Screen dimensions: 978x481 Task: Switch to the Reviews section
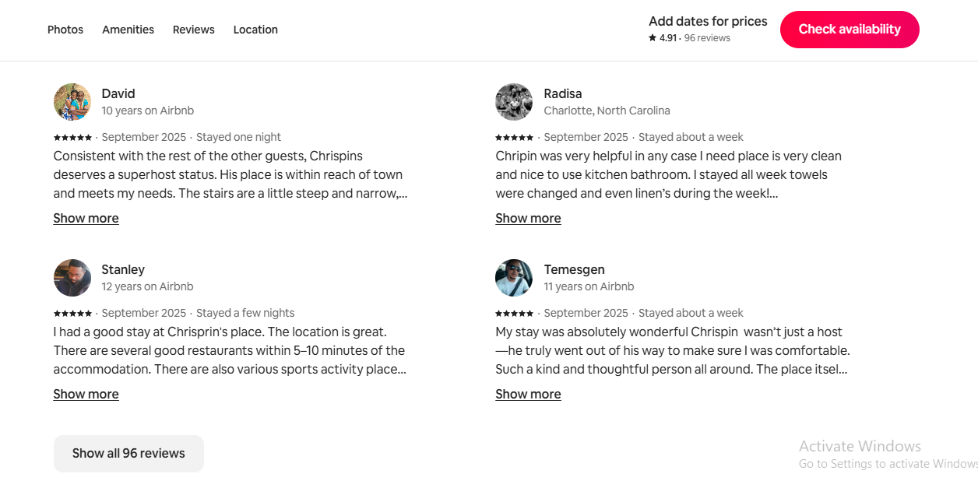(193, 30)
